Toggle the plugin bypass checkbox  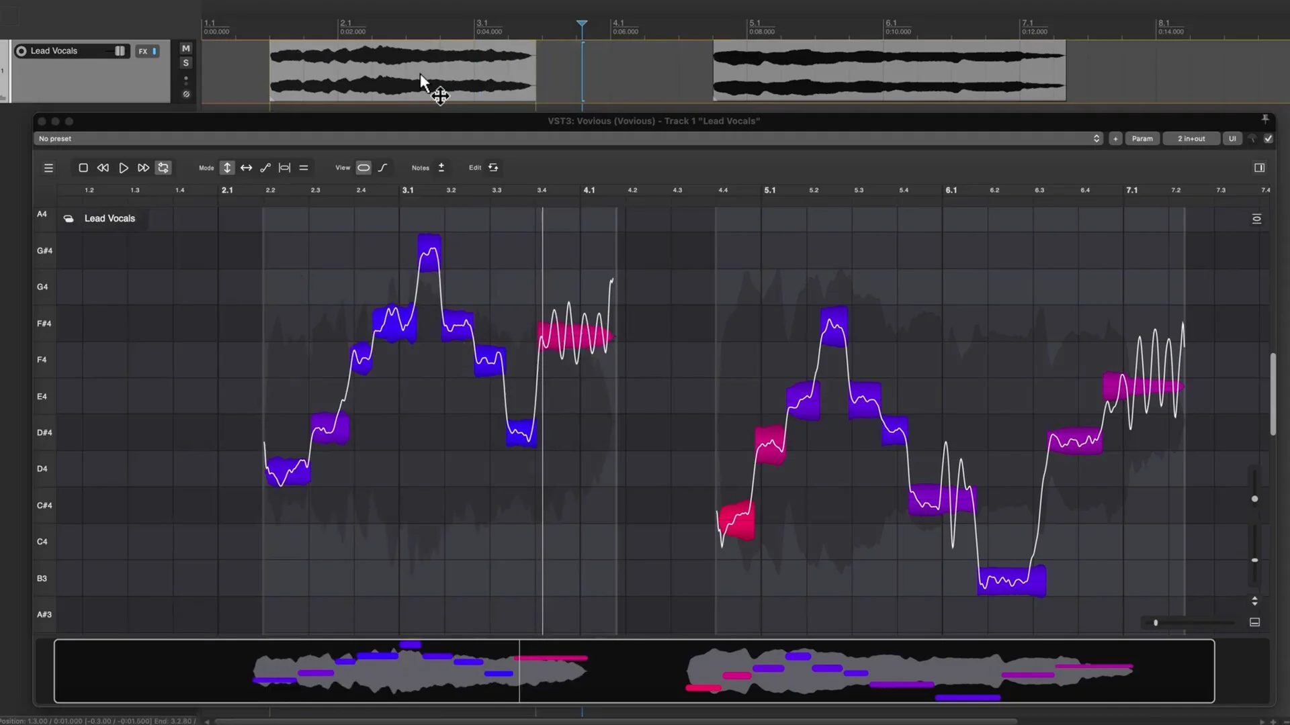click(x=1268, y=138)
